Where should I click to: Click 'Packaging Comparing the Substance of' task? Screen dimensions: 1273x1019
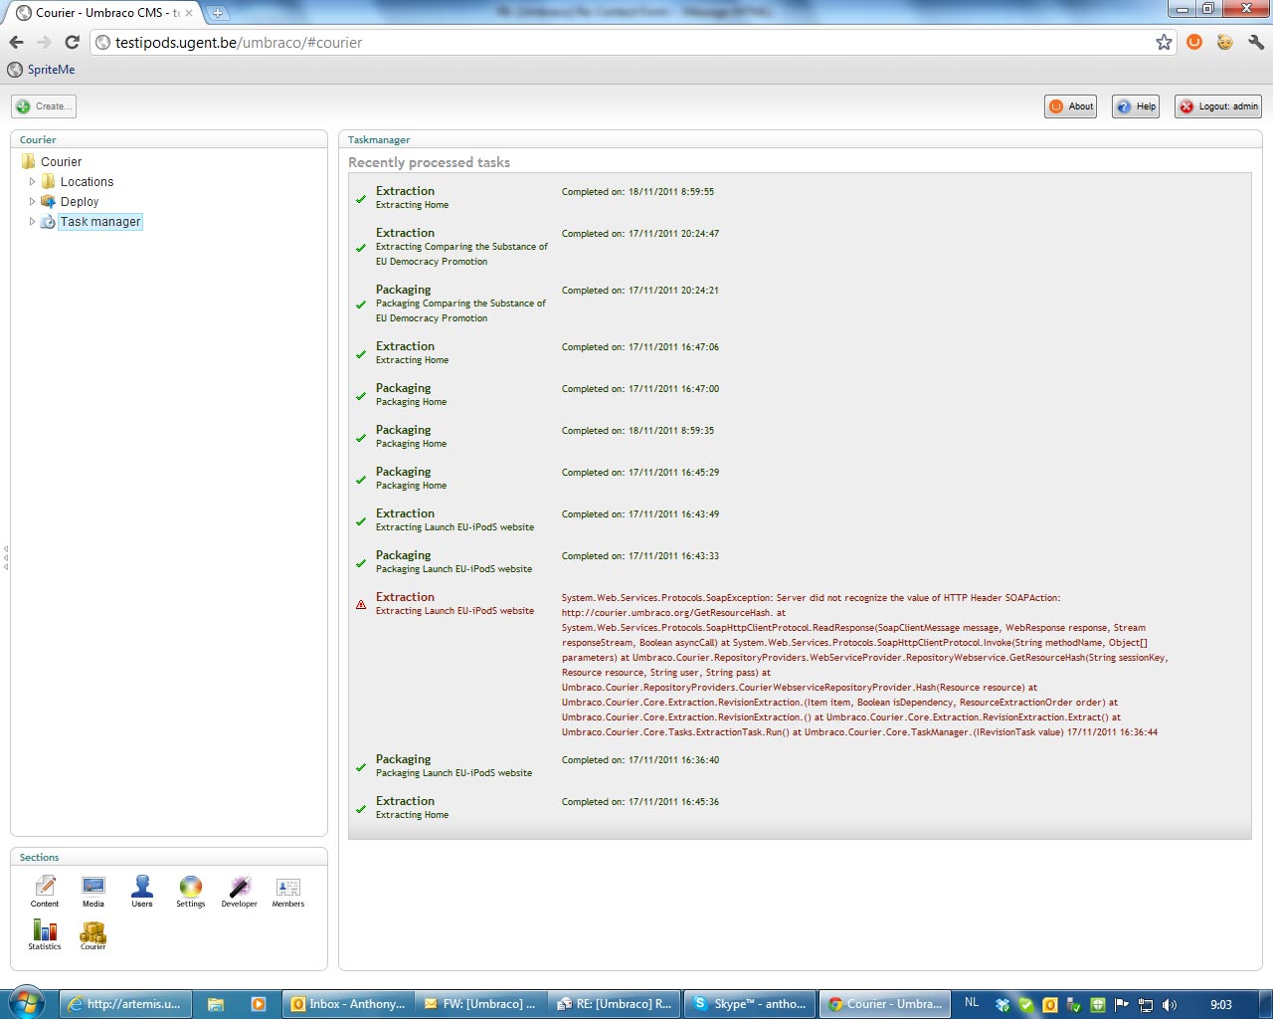point(460,304)
